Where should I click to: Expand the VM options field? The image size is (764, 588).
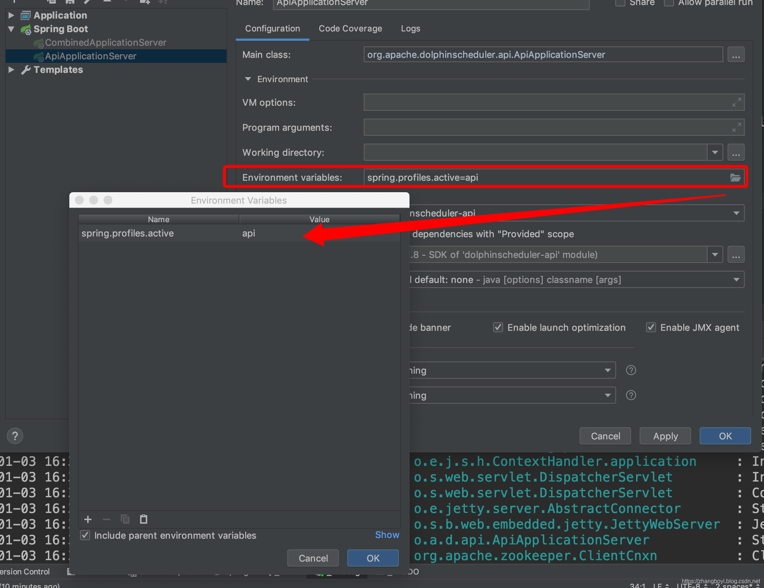coord(736,103)
